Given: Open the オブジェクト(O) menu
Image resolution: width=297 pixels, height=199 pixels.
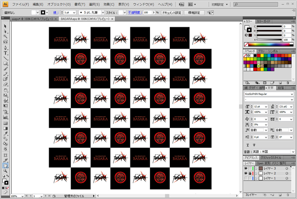Looking at the screenshot, I should 59,4.
